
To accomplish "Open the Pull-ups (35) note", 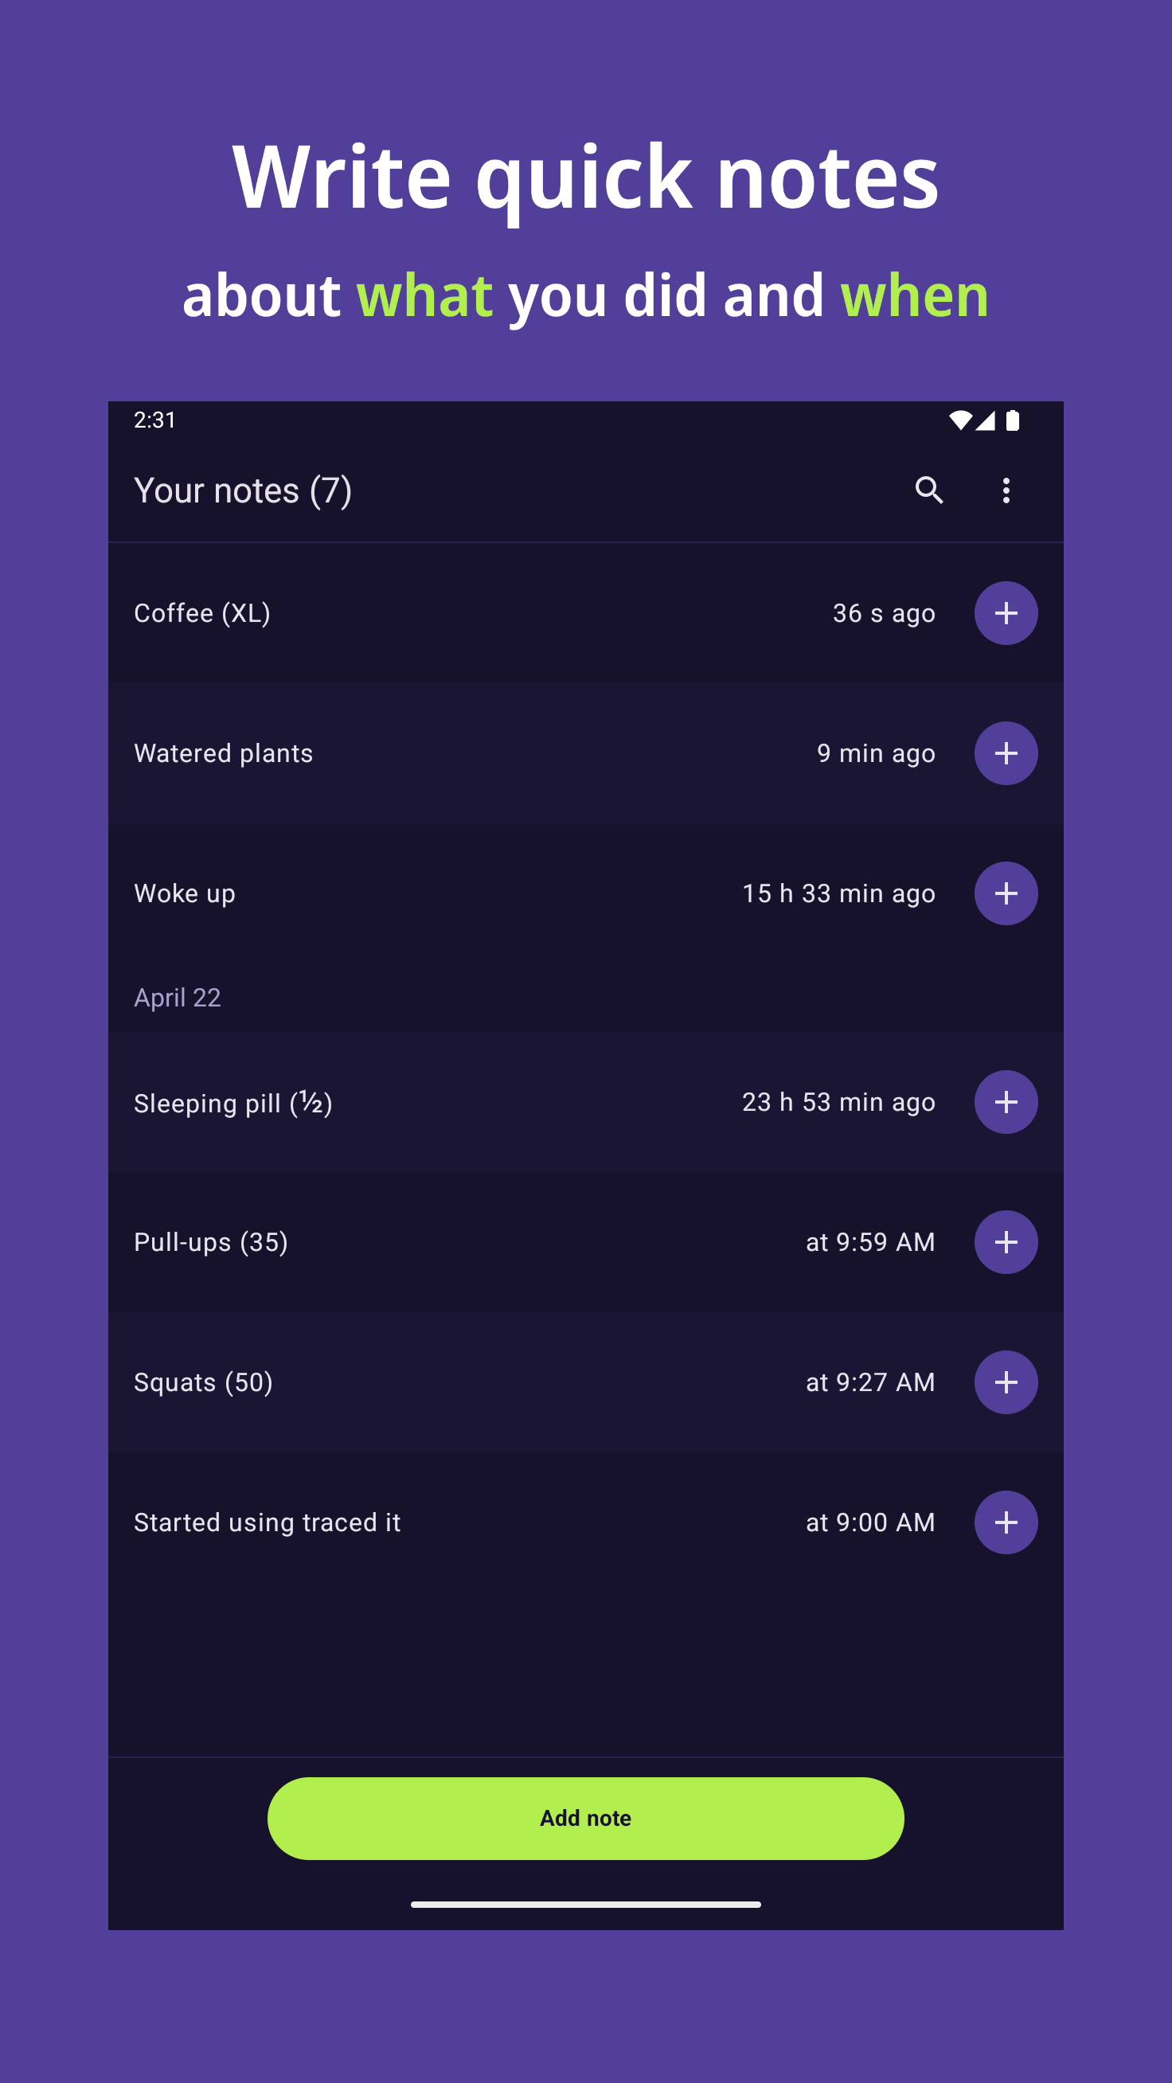I will 210,1242.
